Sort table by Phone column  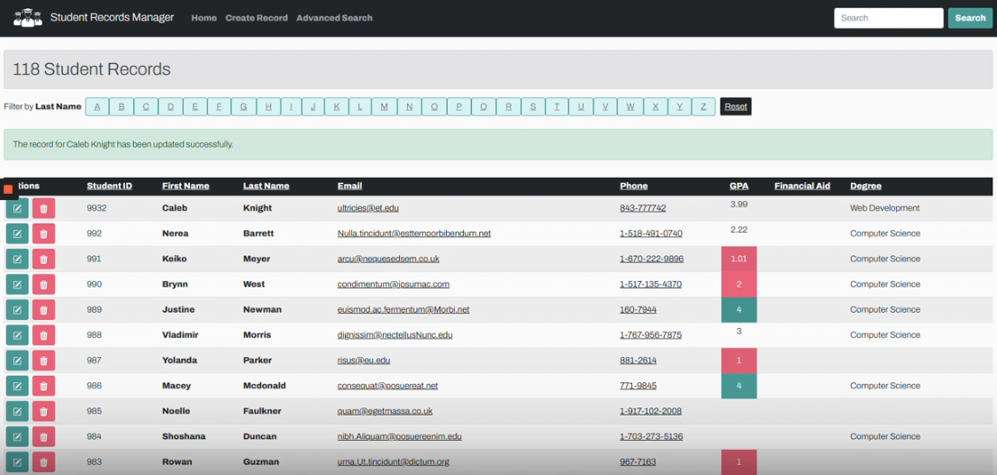coord(634,186)
